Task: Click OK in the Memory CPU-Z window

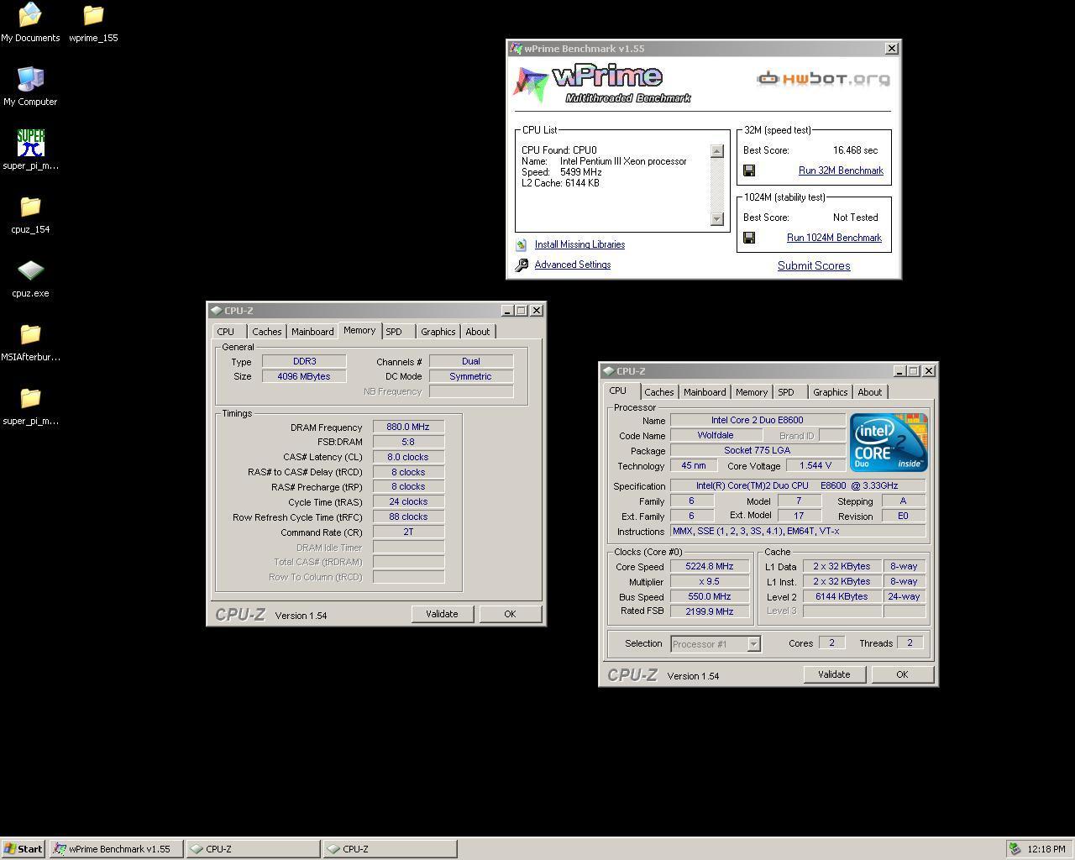Action: coord(510,614)
